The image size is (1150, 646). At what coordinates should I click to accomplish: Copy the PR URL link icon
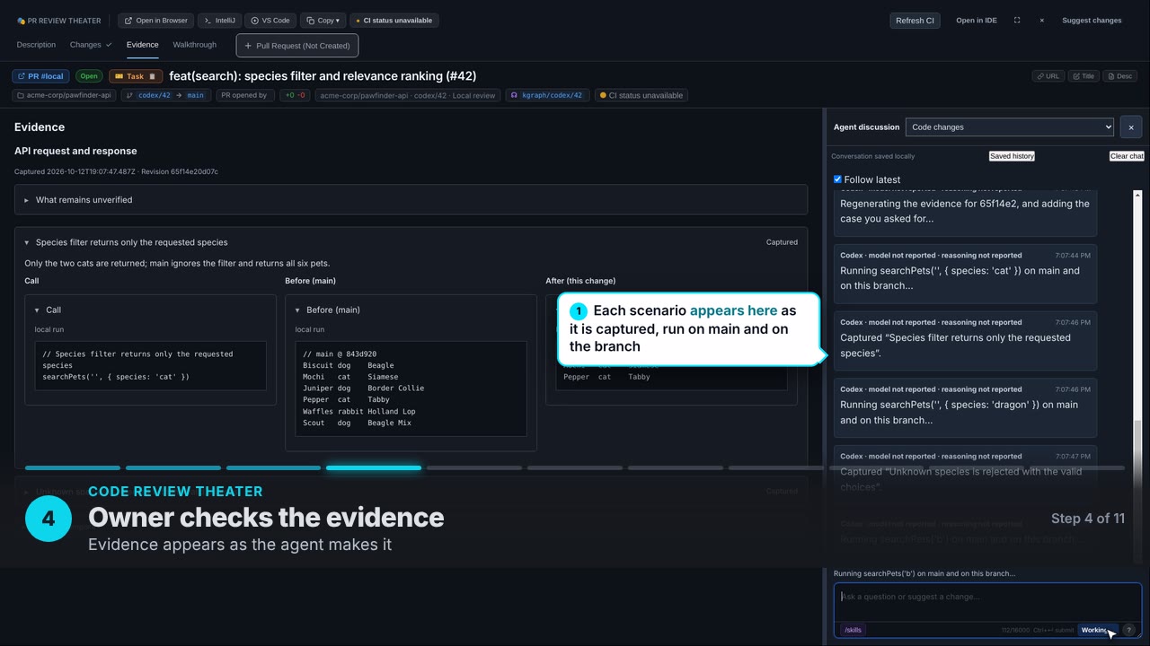1048,76
